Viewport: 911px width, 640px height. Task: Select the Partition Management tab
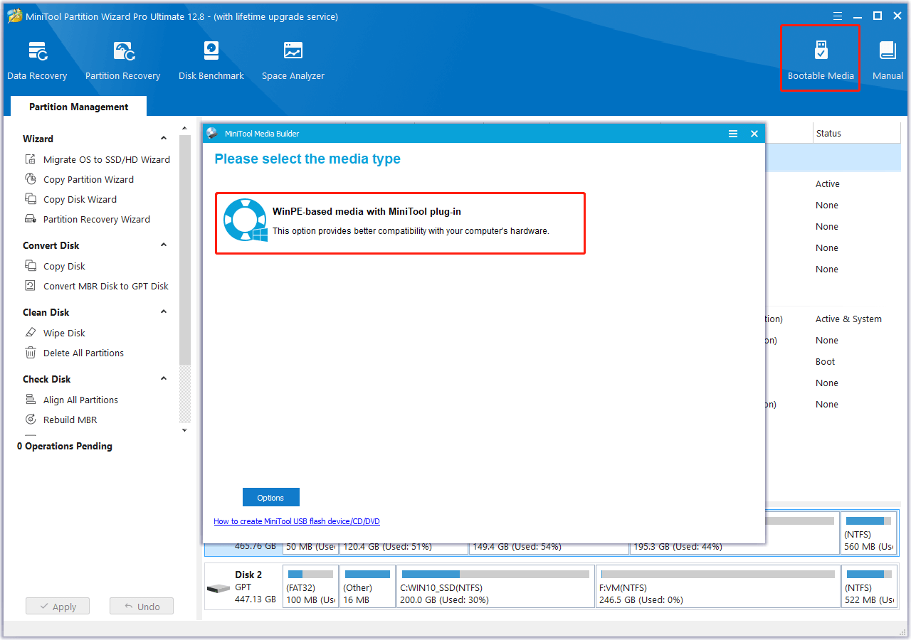pyautogui.click(x=79, y=107)
